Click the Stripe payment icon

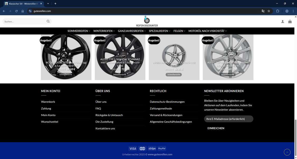[x=152, y=148]
